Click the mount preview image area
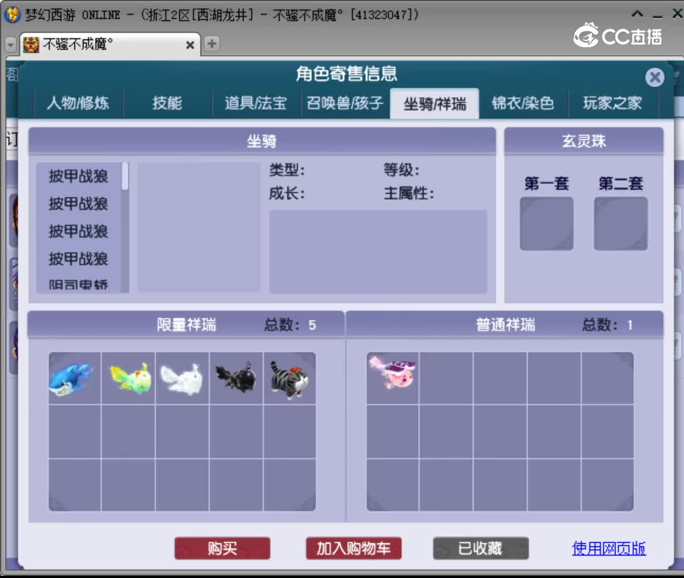 tap(199, 227)
